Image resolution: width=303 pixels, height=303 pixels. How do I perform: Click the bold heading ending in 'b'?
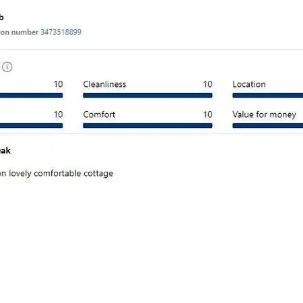point(1,17)
